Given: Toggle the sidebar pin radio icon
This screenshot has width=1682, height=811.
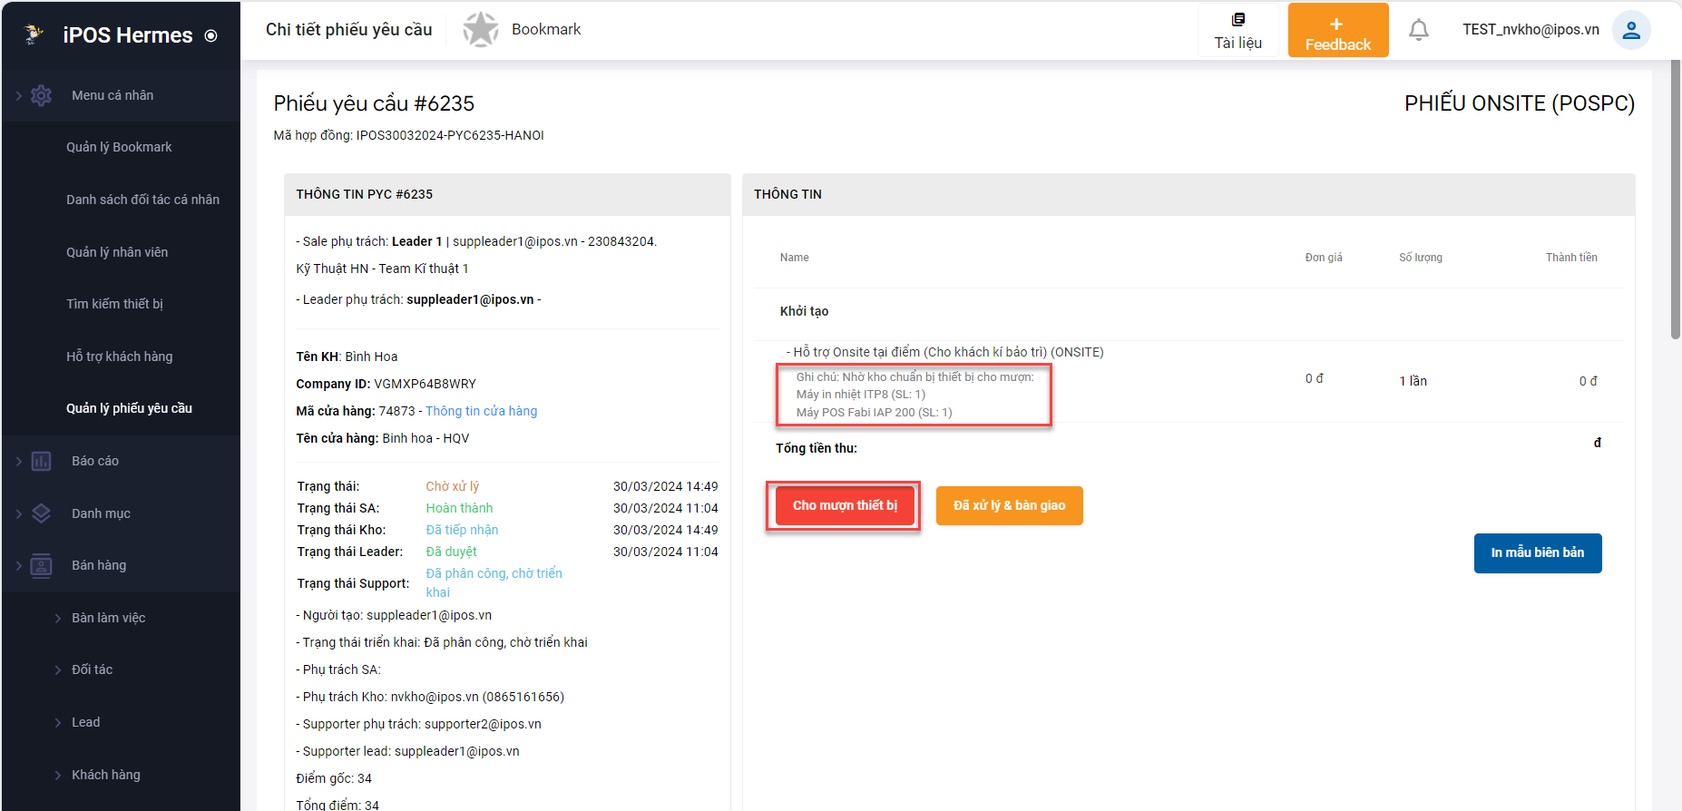Looking at the screenshot, I should point(211,36).
